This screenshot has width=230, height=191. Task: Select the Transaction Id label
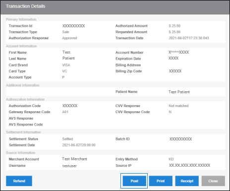[x=20, y=26]
